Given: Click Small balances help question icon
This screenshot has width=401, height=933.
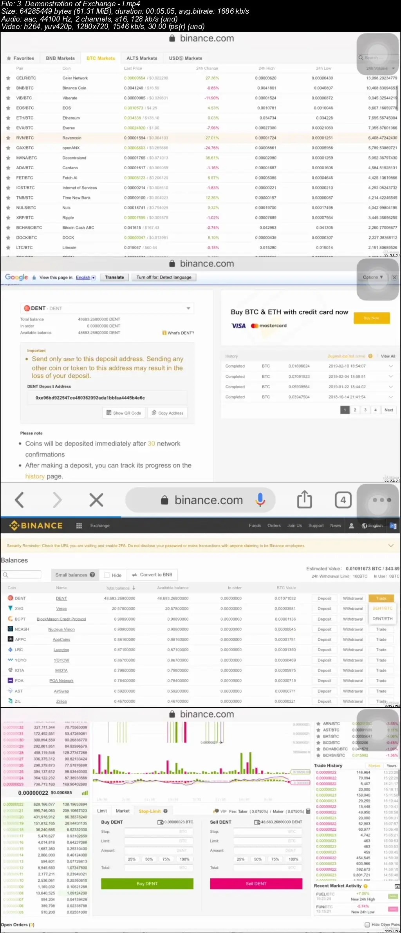Looking at the screenshot, I should pos(92,575).
